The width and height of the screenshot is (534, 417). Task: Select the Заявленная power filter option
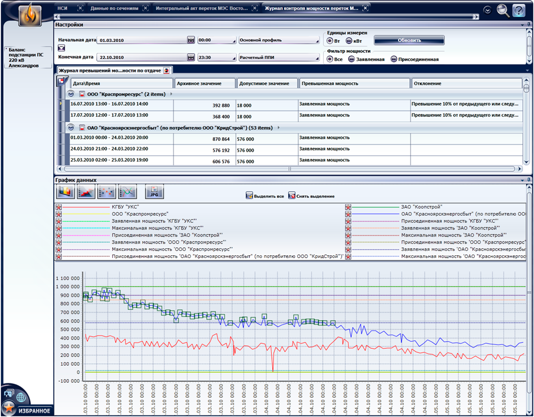[352, 59]
